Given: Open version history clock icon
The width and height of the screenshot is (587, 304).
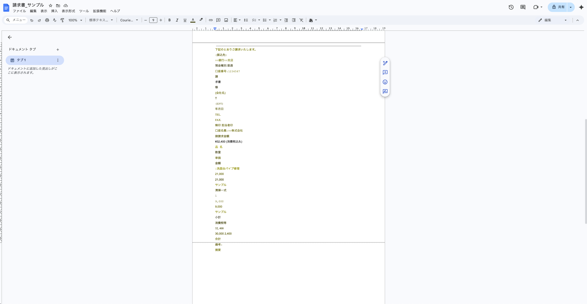Looking at the screenshot, I should [x=511, y=7].
